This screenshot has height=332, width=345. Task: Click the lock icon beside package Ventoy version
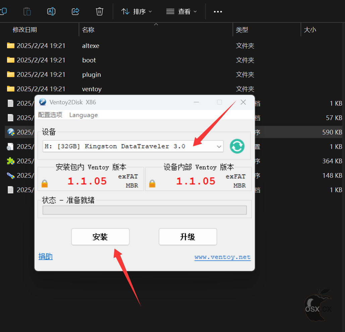tap(45, 183)
